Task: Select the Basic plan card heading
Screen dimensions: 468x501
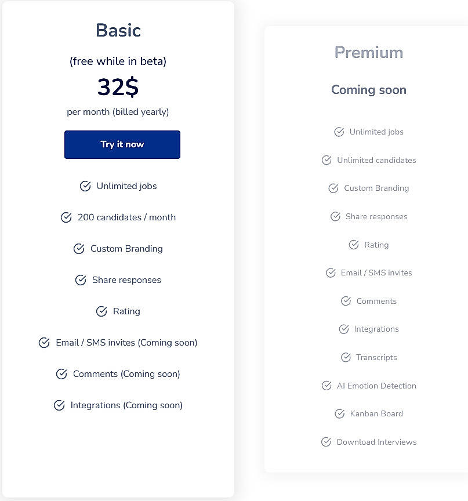Action: tap(118, 31)
